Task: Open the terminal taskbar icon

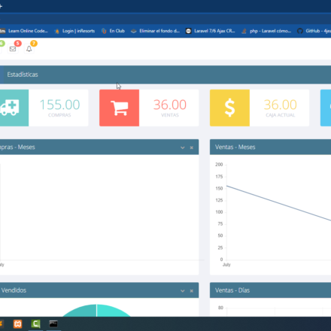Action: click(53, 323)
